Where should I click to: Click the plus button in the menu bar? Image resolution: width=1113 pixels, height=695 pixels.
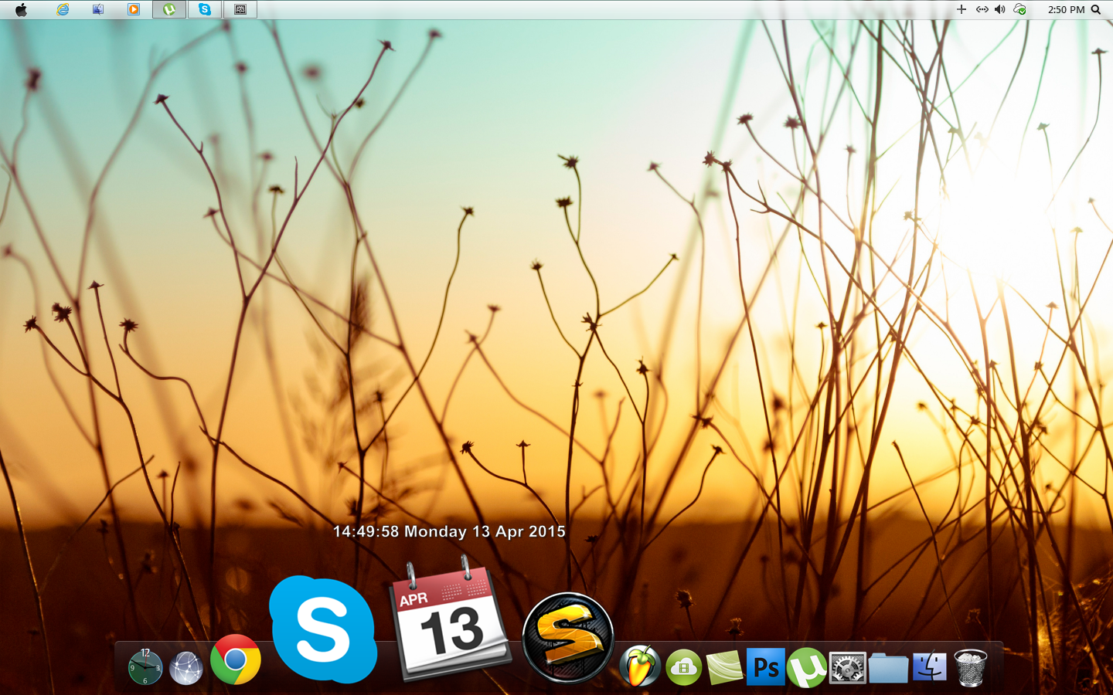pyautogui.click(x=962, y=9)
